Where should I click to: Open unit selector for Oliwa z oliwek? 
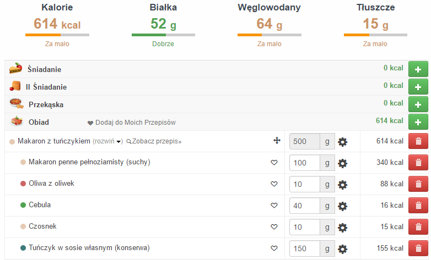tap(327, 184)
